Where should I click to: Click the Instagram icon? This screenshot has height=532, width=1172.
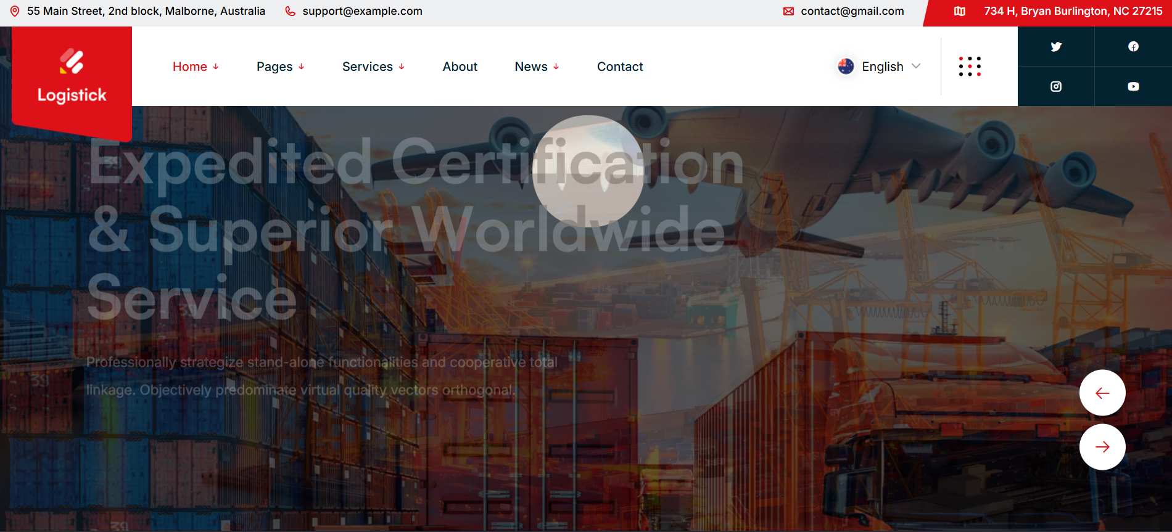coord(1056,86)
